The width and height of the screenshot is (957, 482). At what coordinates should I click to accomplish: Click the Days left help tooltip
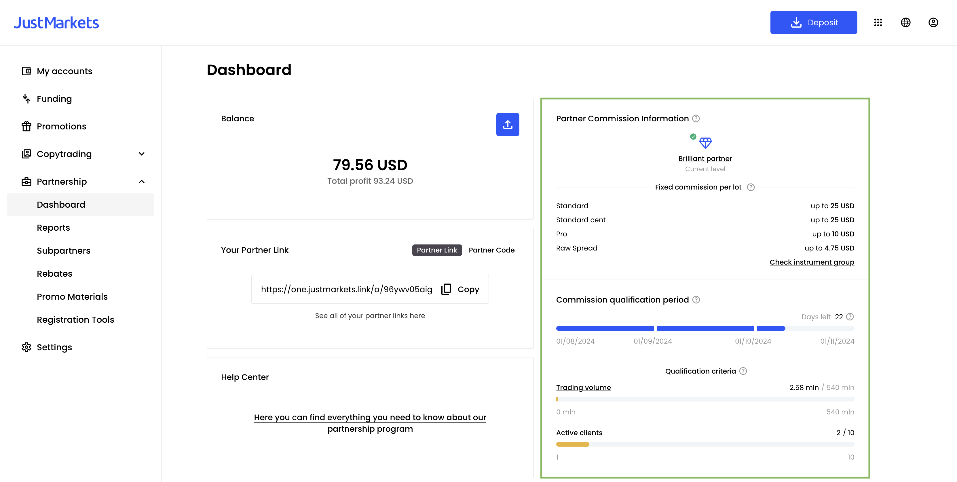click(x=850, y=317)
